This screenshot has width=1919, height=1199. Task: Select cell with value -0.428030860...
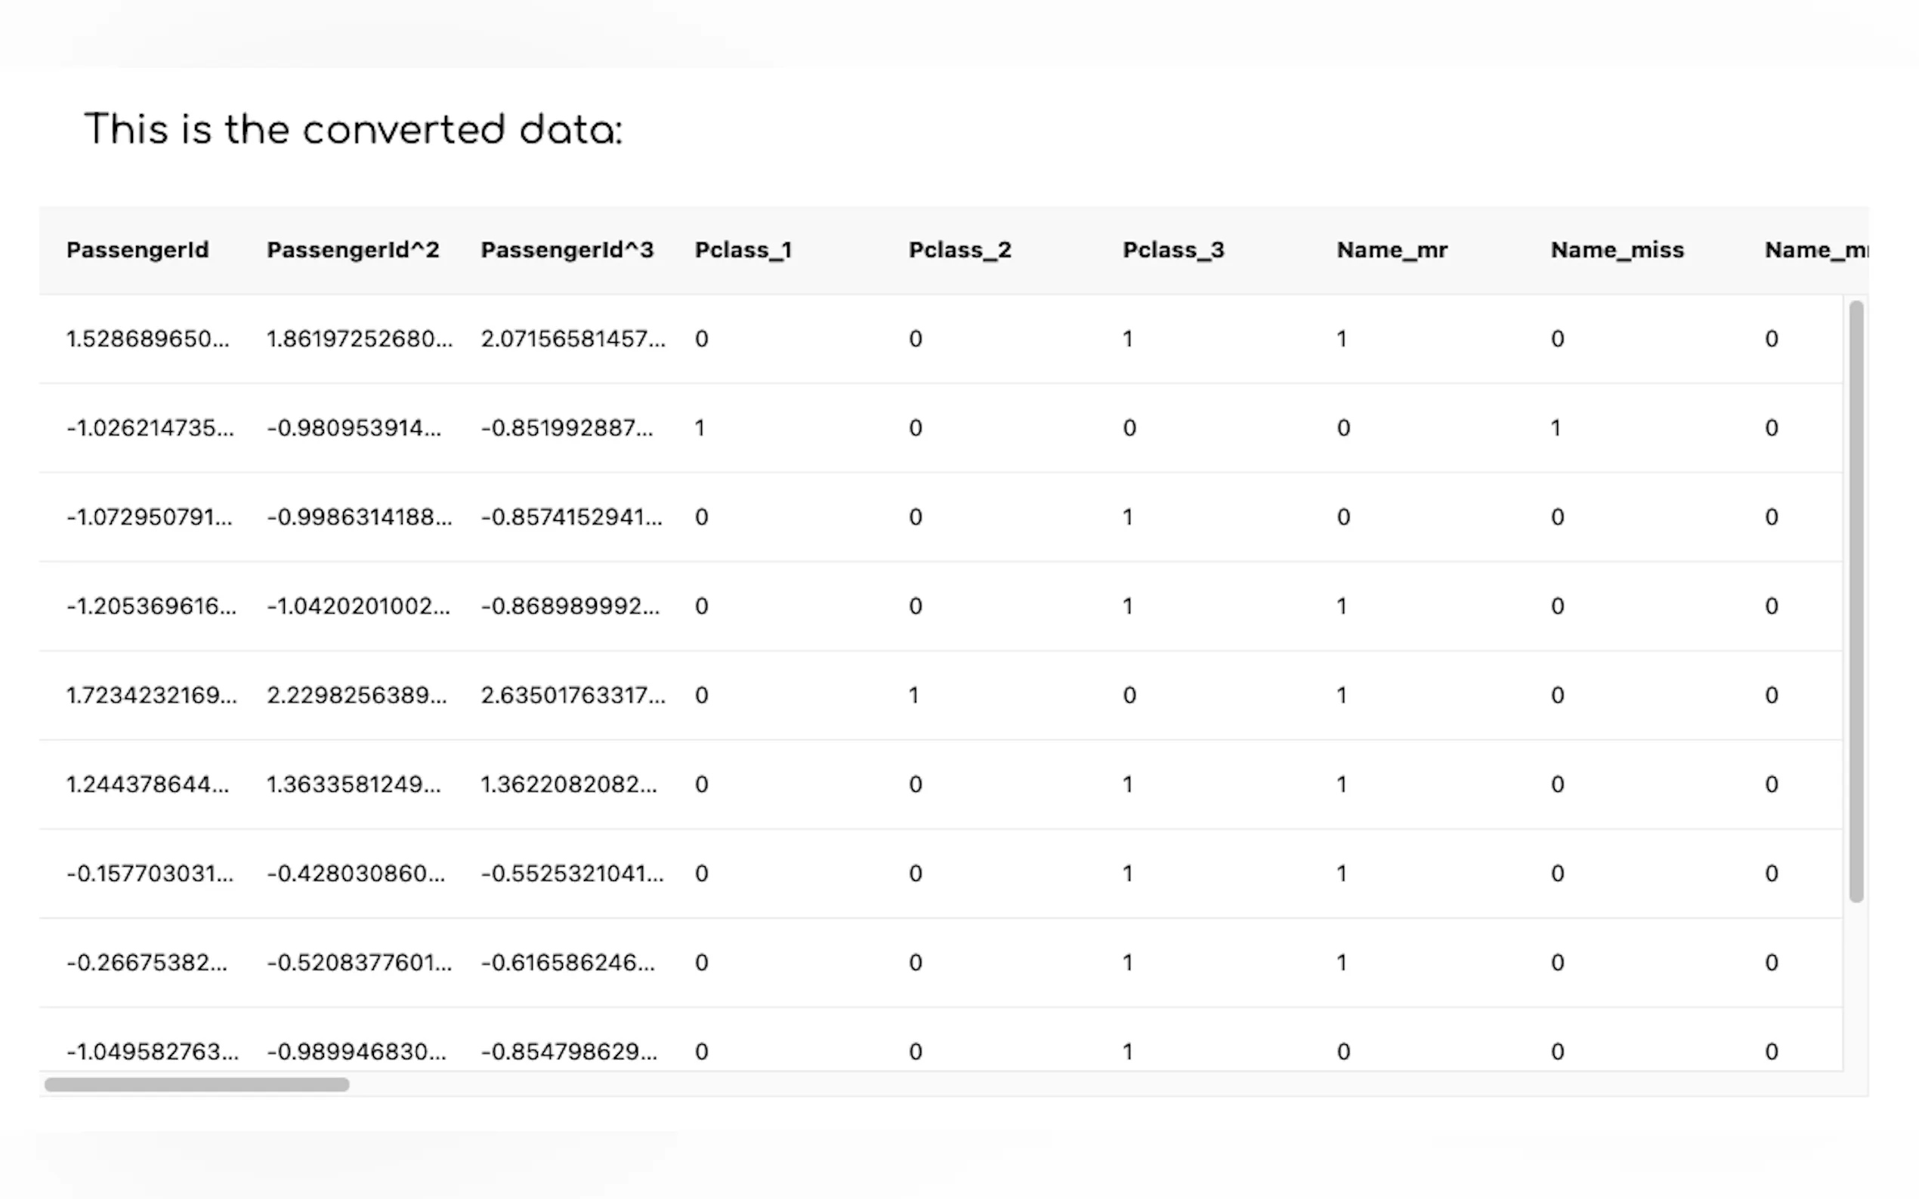pos(355,873)
